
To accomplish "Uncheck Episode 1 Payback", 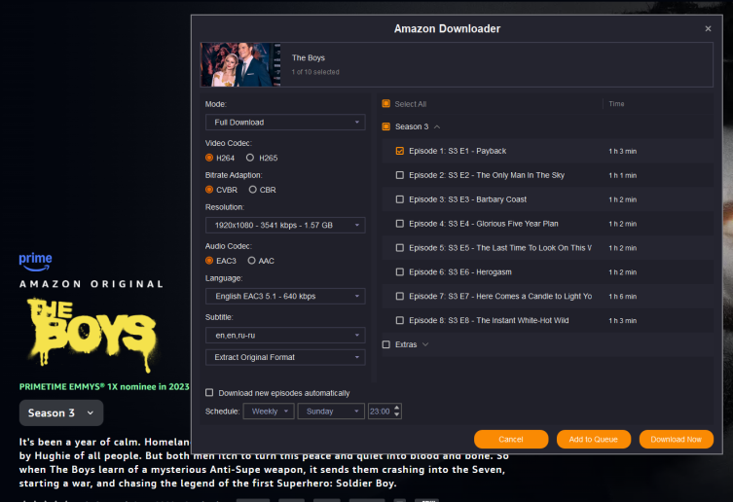I will tap(400, 151).
